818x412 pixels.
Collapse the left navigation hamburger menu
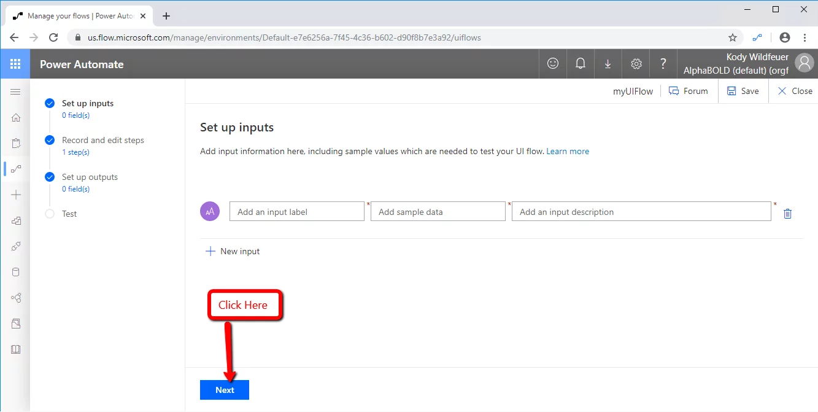[15, 91]
